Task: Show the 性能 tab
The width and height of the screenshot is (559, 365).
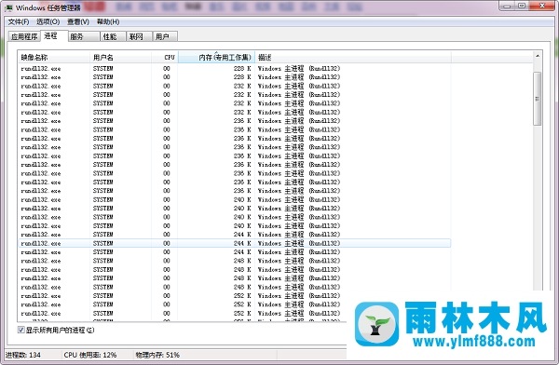Action: coord(113,36)
